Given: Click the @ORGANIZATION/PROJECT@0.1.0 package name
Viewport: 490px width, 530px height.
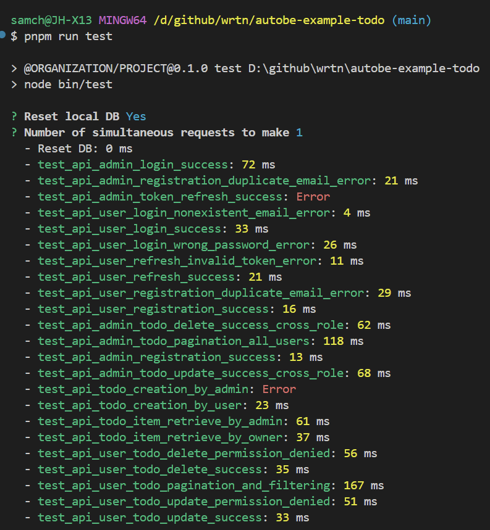Looking at the screenshot, I should click(x=116, y=68).
